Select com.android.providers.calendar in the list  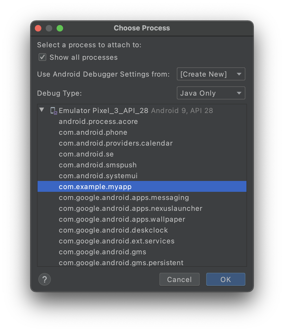[142, 143]
